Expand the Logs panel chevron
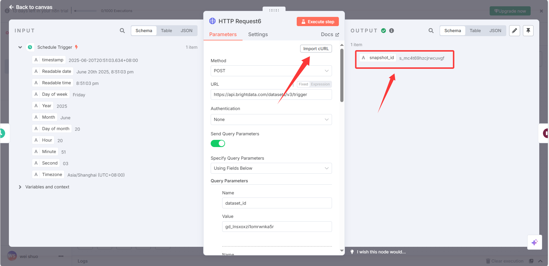Screen dimensions: 549x266 pyautogui.click(x=540, y=261)
